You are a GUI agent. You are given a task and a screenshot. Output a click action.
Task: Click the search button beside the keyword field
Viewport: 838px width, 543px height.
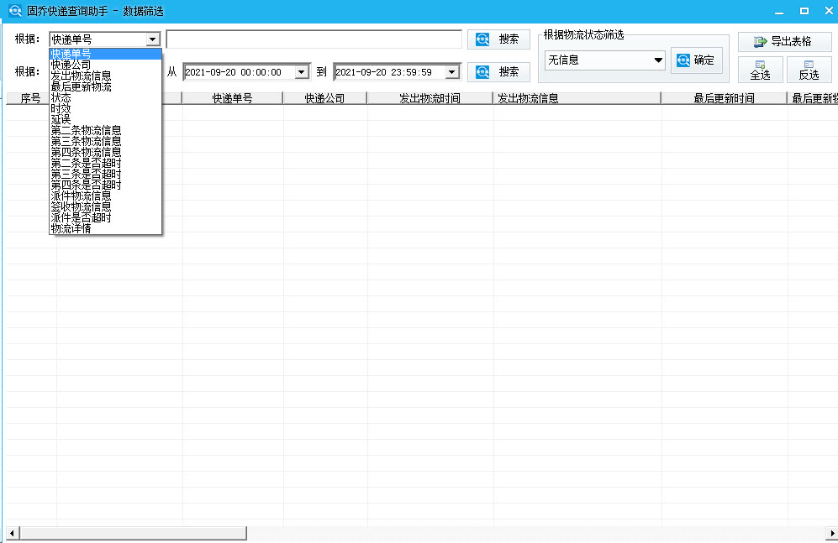(x=498, y=39)
